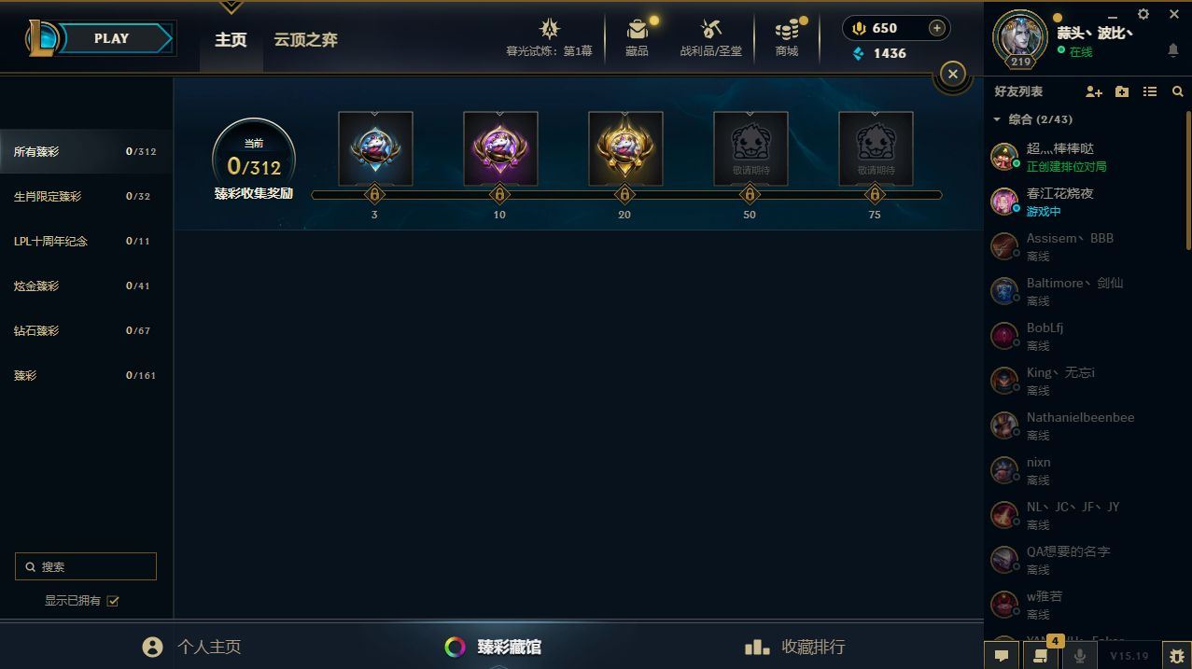Click the add friend icon

click(x=1094, y=91)
